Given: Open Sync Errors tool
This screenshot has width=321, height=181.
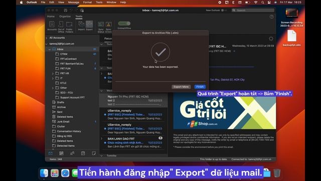Looking at the screenshot, I should pyautogui.click(x=108, y=27).
